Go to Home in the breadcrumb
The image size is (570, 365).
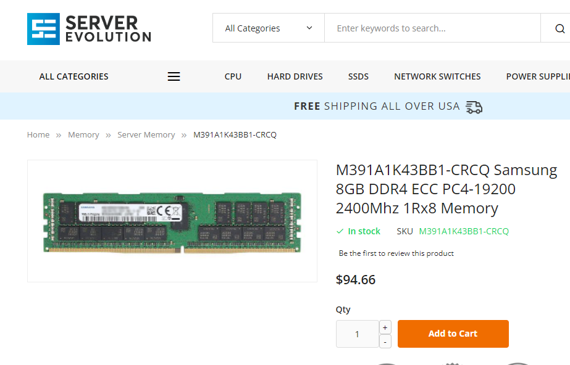(x=38, y=134)
